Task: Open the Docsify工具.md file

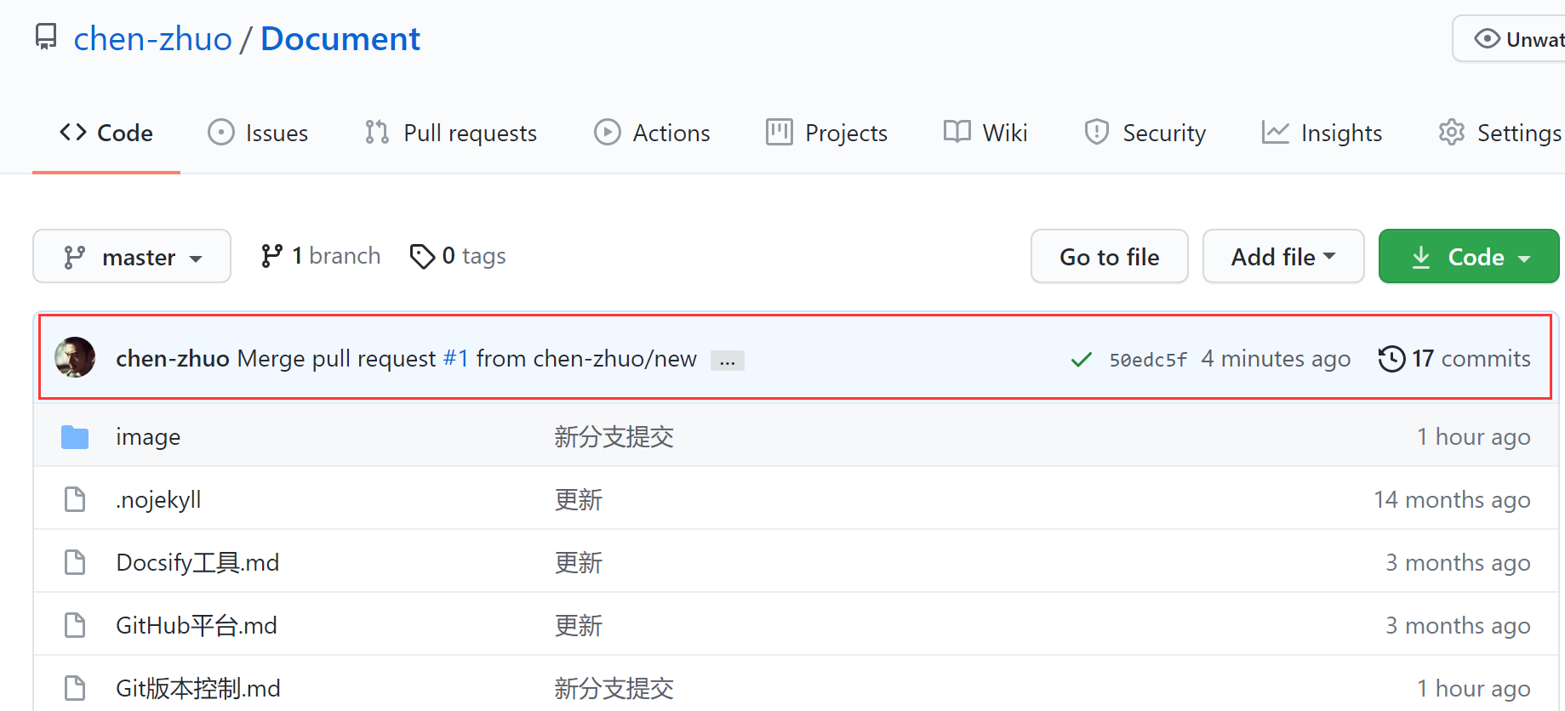Action: (x=197, y=563)
